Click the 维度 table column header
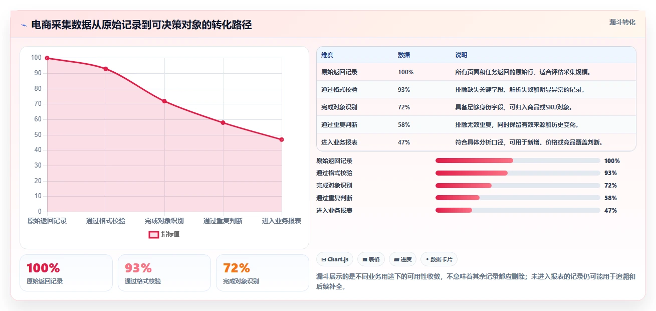Image resolution: width=656 pixels, height=311 pixels. pos(327,55)
